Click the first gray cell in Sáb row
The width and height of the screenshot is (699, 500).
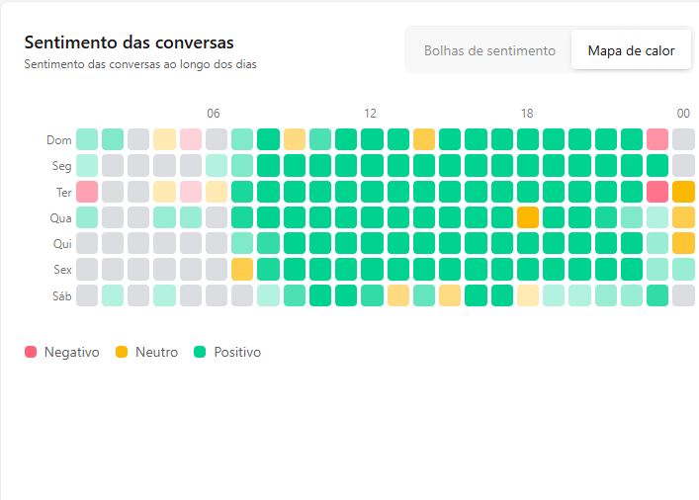point(87,294)
